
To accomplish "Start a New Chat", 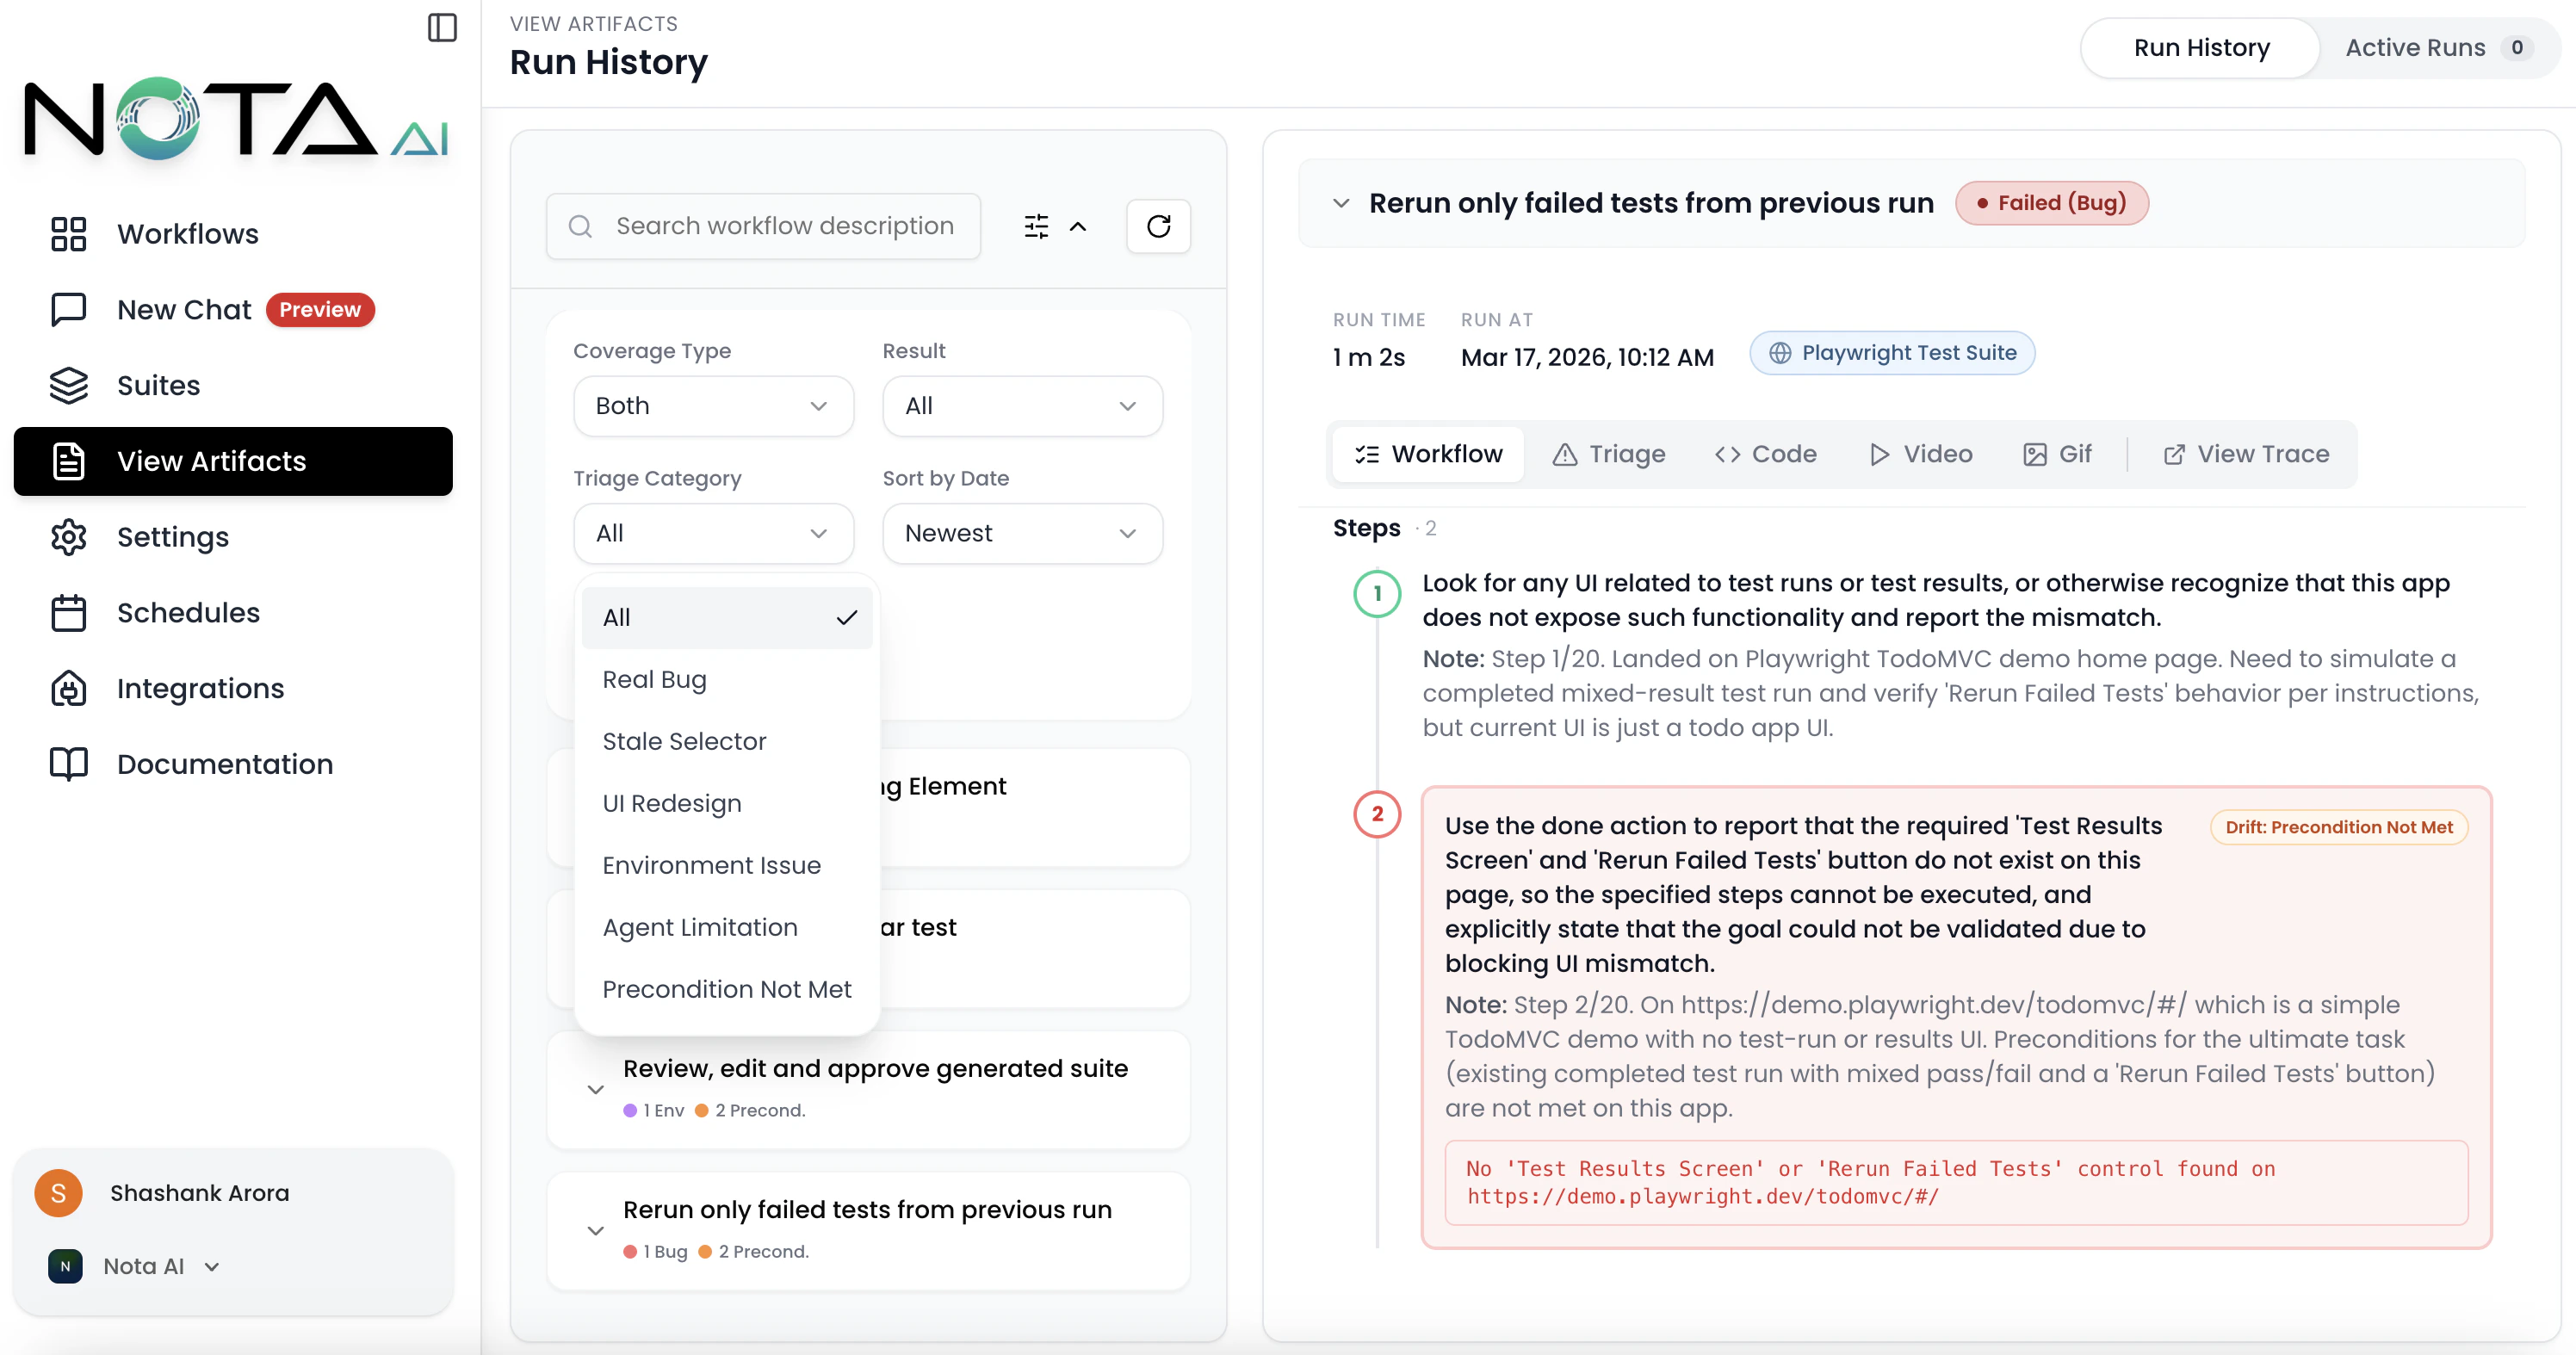I will click(x=183, y=309).
